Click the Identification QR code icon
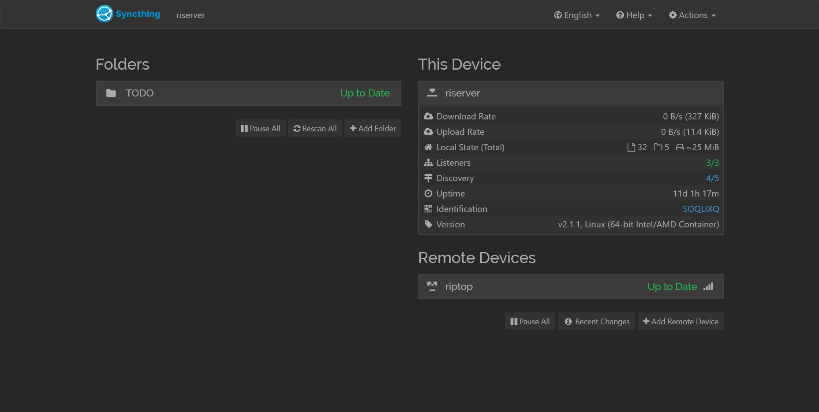 (428, 209)
